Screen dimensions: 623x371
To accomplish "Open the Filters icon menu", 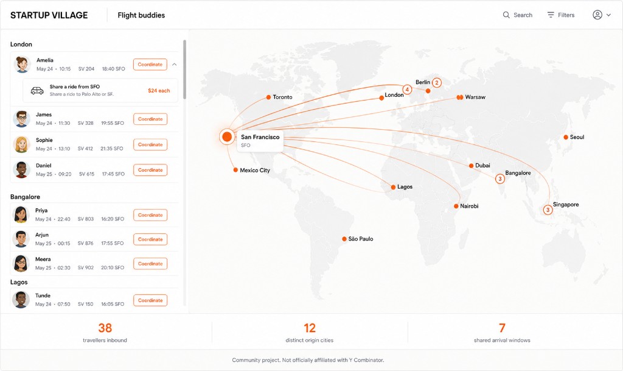I will tap(550, 15).
